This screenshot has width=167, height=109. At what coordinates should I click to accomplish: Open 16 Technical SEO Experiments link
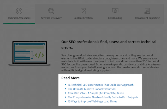point(101,85)
